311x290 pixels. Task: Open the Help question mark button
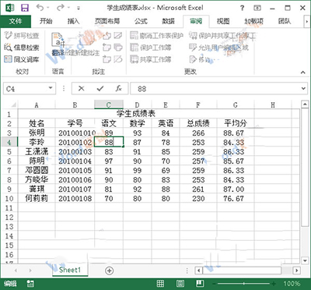pos(242,8)
